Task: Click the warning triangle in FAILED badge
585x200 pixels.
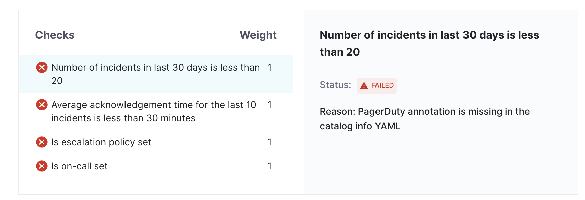Action: click(x=364, y=86)
